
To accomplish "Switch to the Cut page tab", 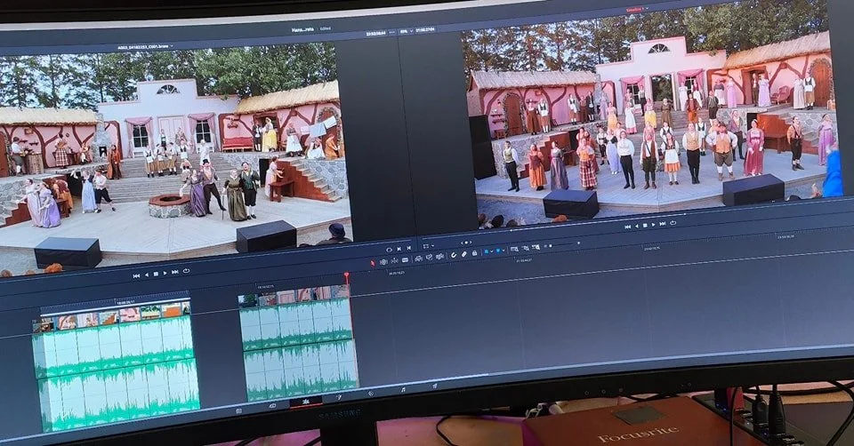I will pos(272,406).
